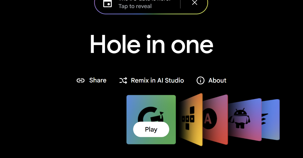
Task: Open the About text link
Action: (x=217, y=81)
